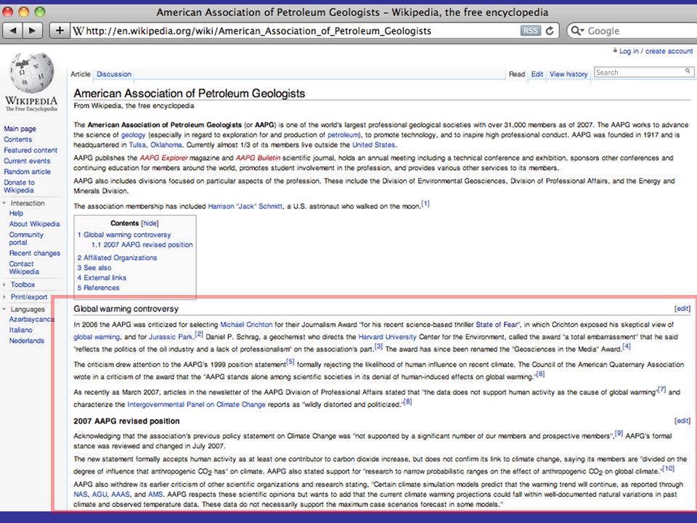Hide the Contents table with hide toggle
This screenshot has width=697, height=523.
coord(150,223)
